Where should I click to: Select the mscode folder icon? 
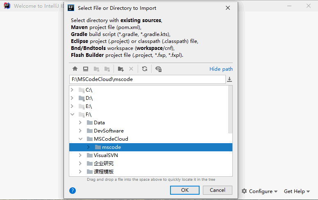point(98,147)
